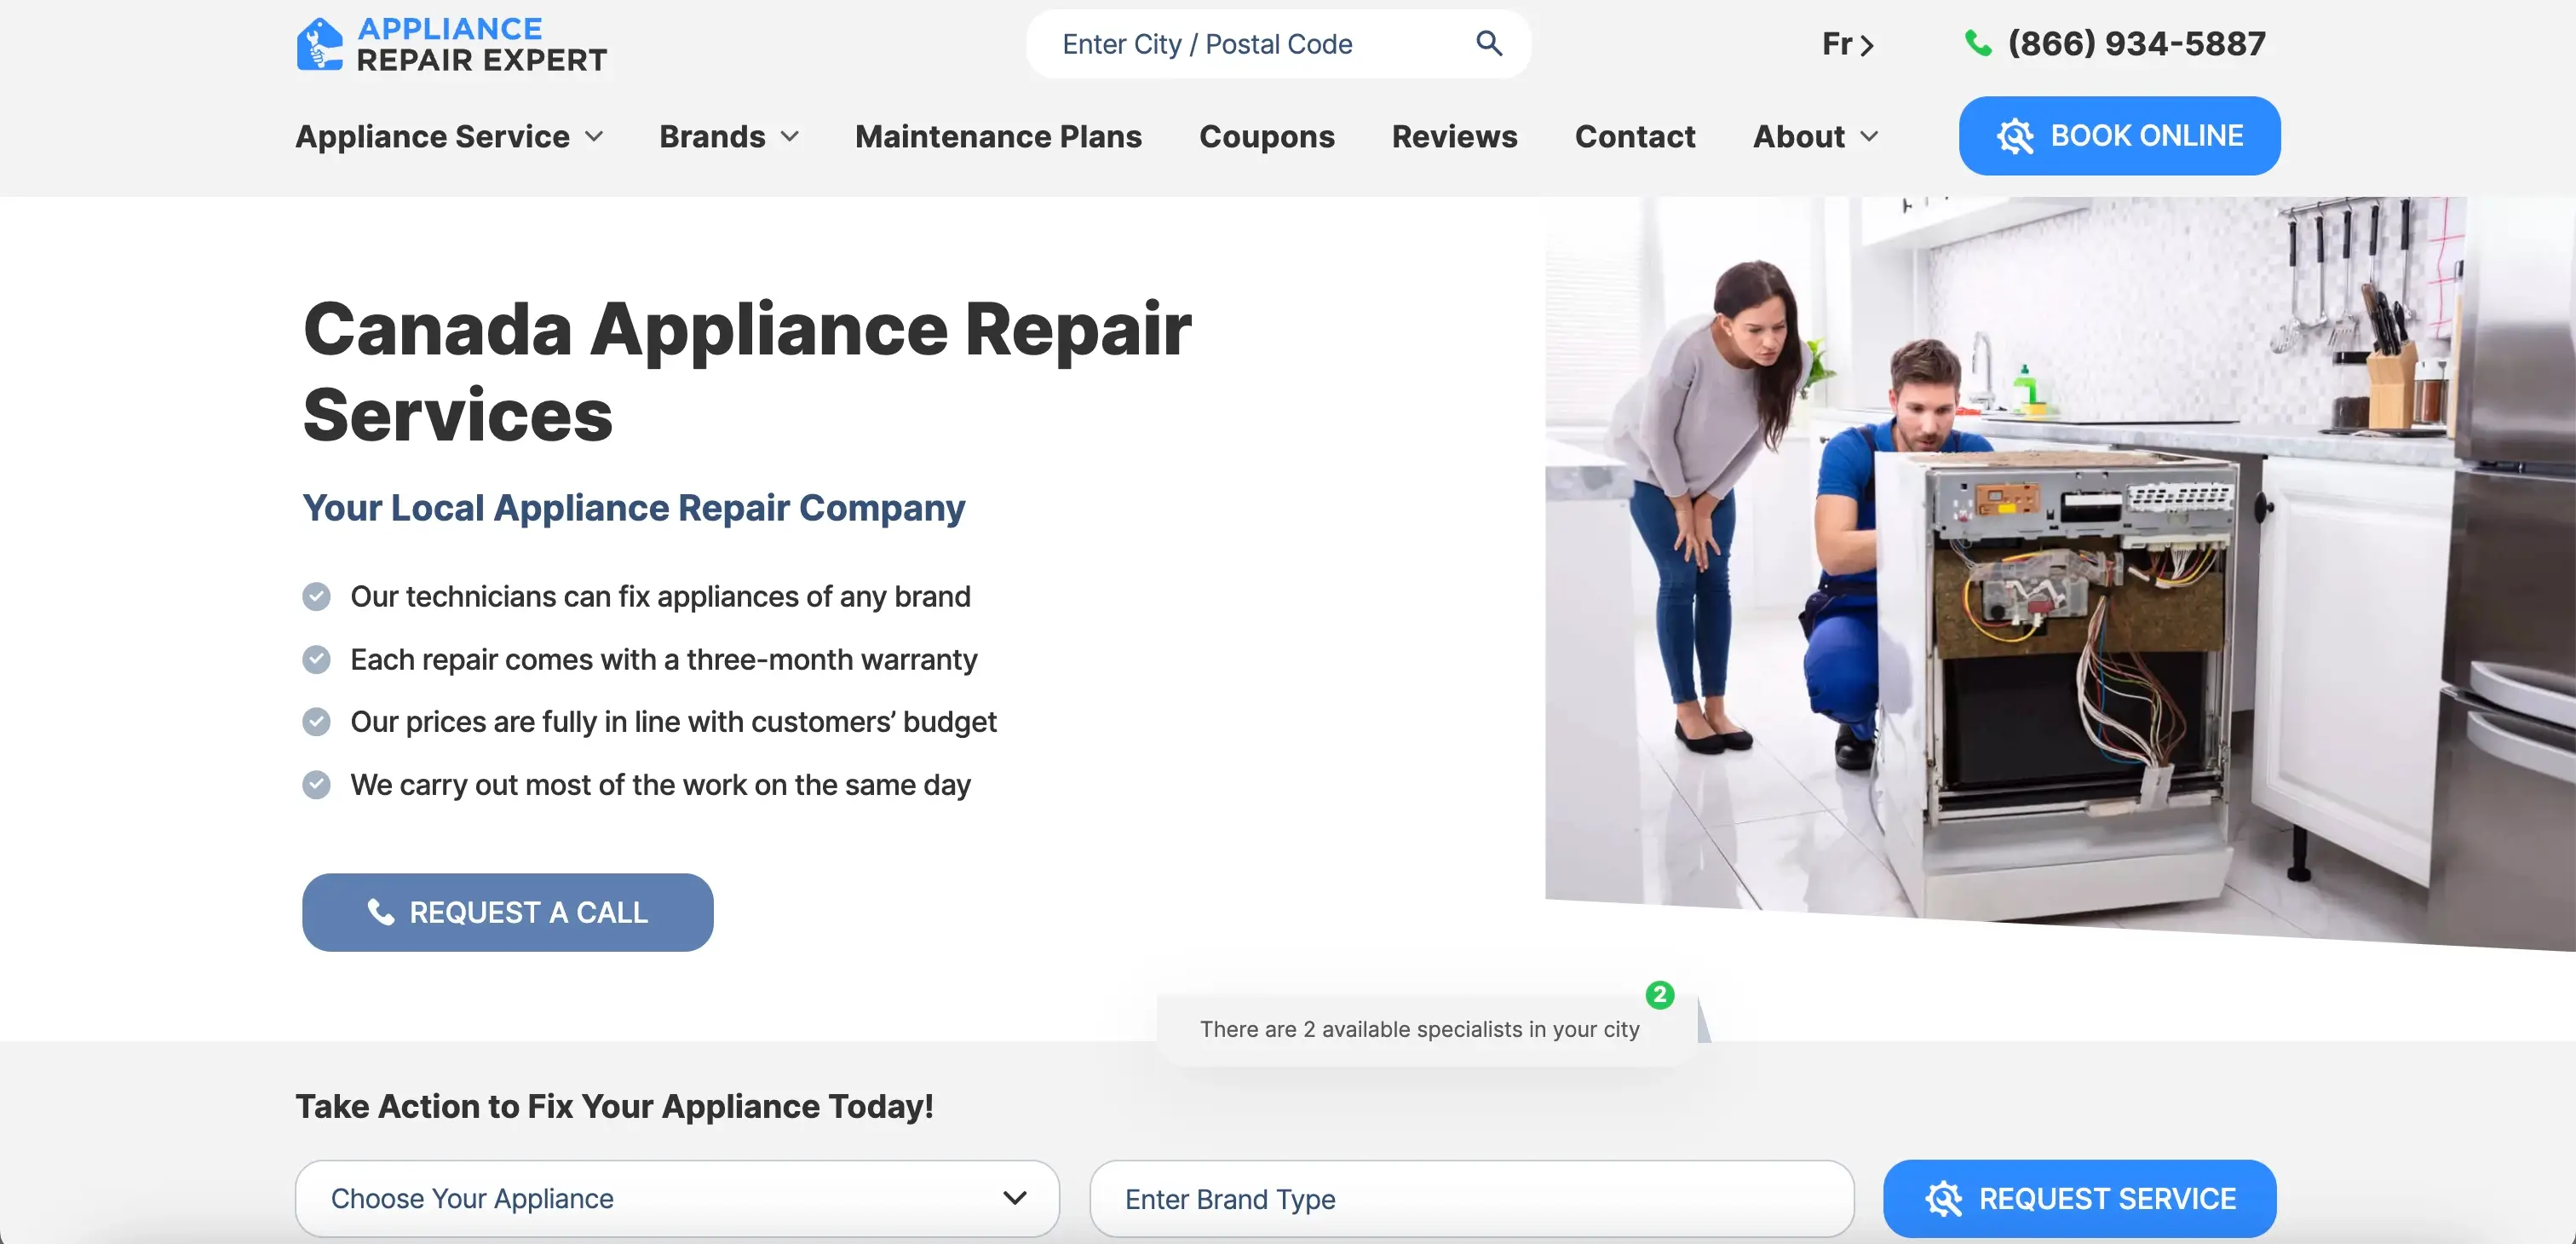This screenshot has height=1244, width=2576.
Task: Click the Coupons menu item
Action: tap(1267, 135)
